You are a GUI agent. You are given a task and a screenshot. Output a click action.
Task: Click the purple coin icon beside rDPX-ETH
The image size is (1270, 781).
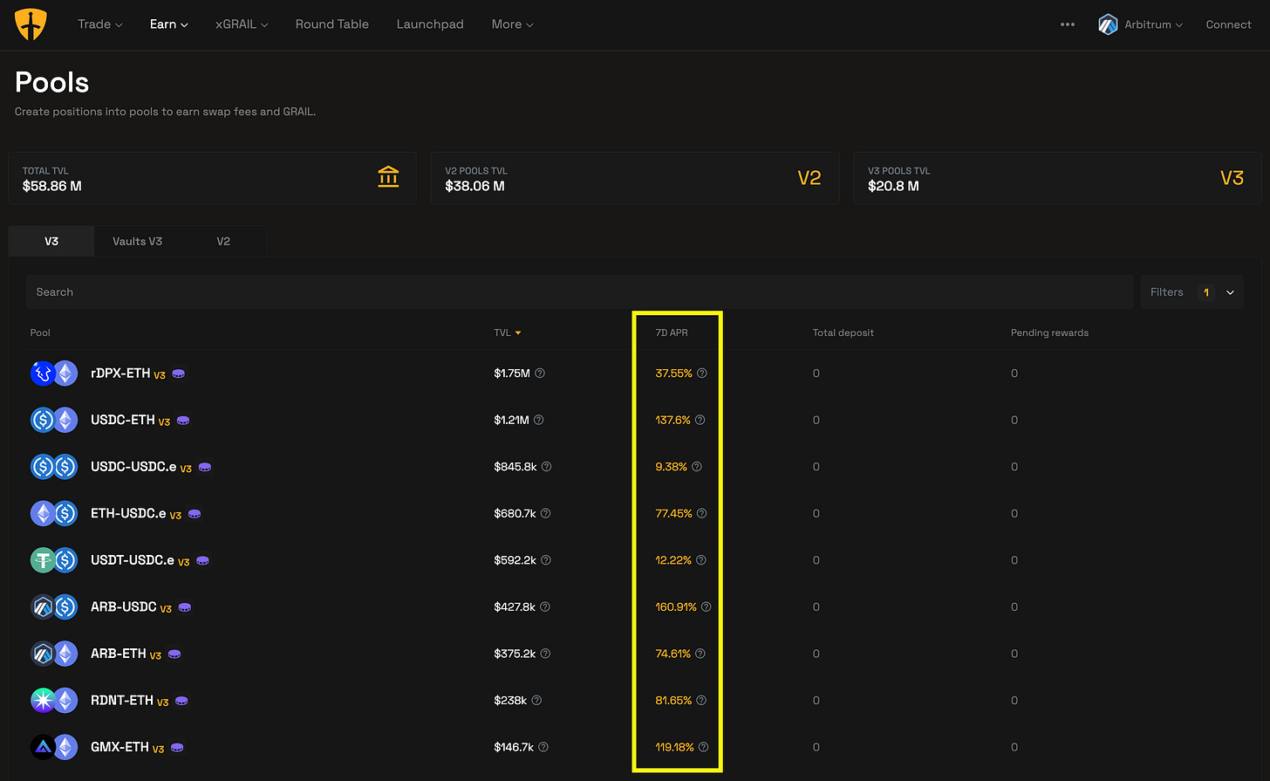[x=178, y=373]
